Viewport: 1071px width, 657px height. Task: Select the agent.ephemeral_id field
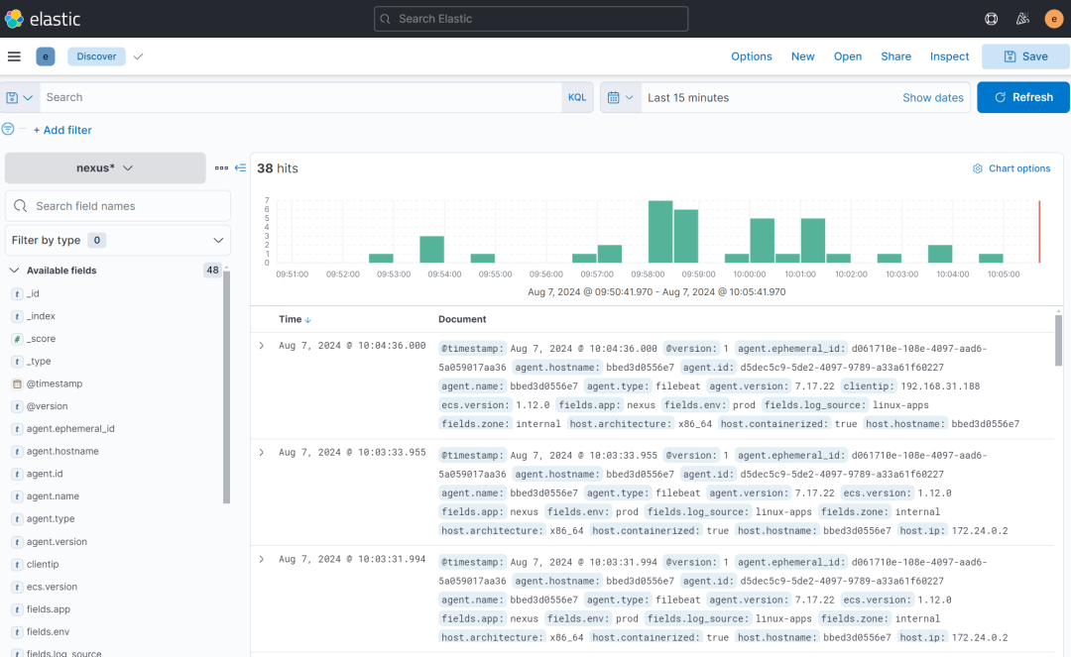pyautogui.click(x=70, y=428)
